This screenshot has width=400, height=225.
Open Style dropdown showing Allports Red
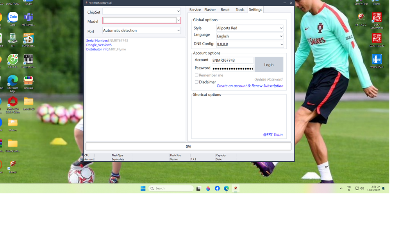tap(250, 28)
